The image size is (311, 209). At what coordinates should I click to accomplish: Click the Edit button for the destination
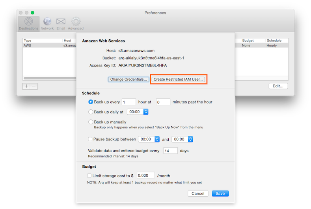tap(278, 86)
